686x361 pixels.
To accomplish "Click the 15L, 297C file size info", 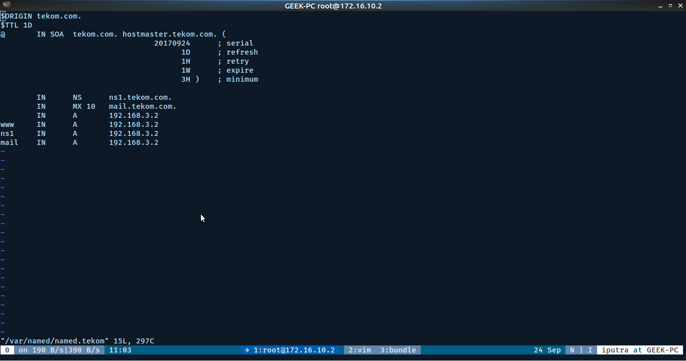I will point(134,341).
